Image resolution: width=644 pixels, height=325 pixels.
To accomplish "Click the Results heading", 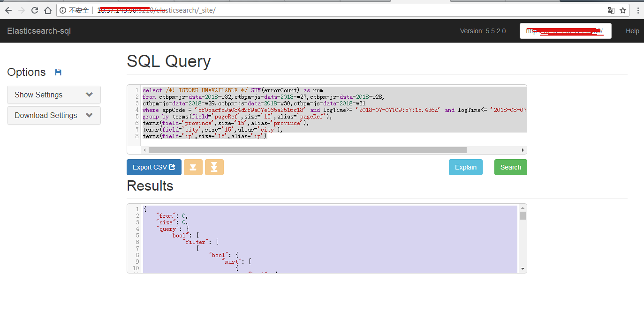I will point(150,185).
